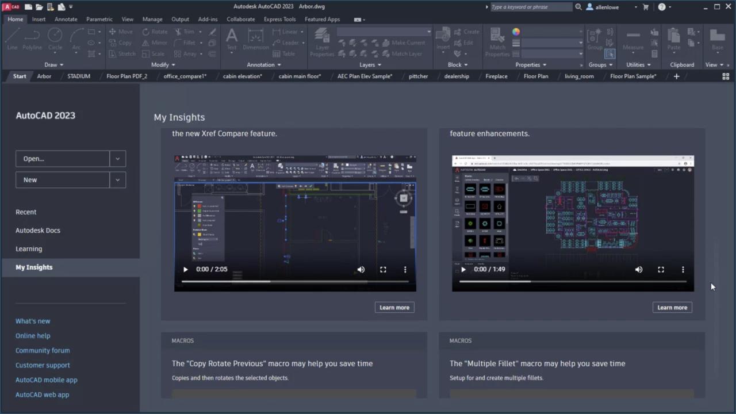This screenshot has height=414, width=736.
Task: Expand the Draw panel flyout
Action: coord(54,65)
